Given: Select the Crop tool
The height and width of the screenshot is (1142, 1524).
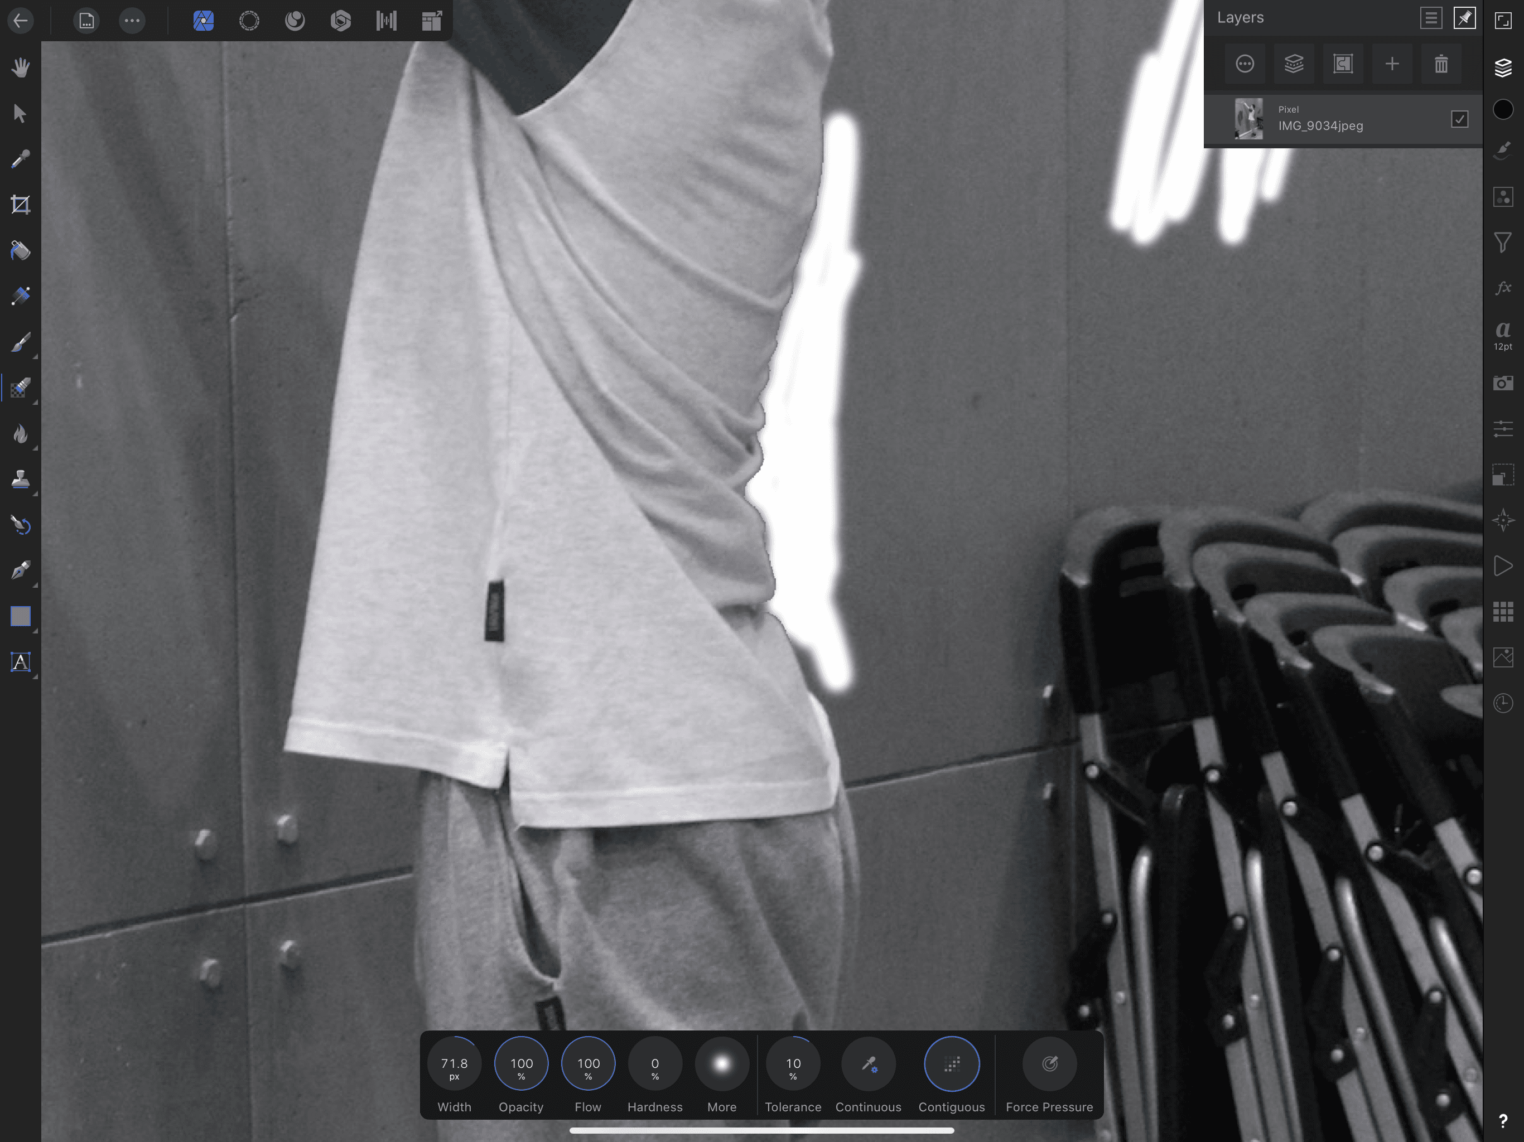Looking at the screenshot, I should (x=21, y=205).
